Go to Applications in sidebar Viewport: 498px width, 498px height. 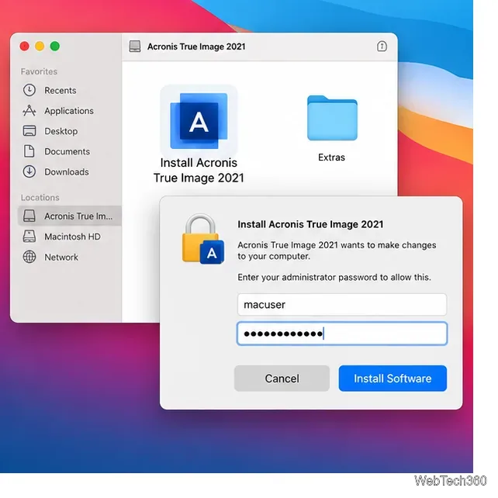69,111
